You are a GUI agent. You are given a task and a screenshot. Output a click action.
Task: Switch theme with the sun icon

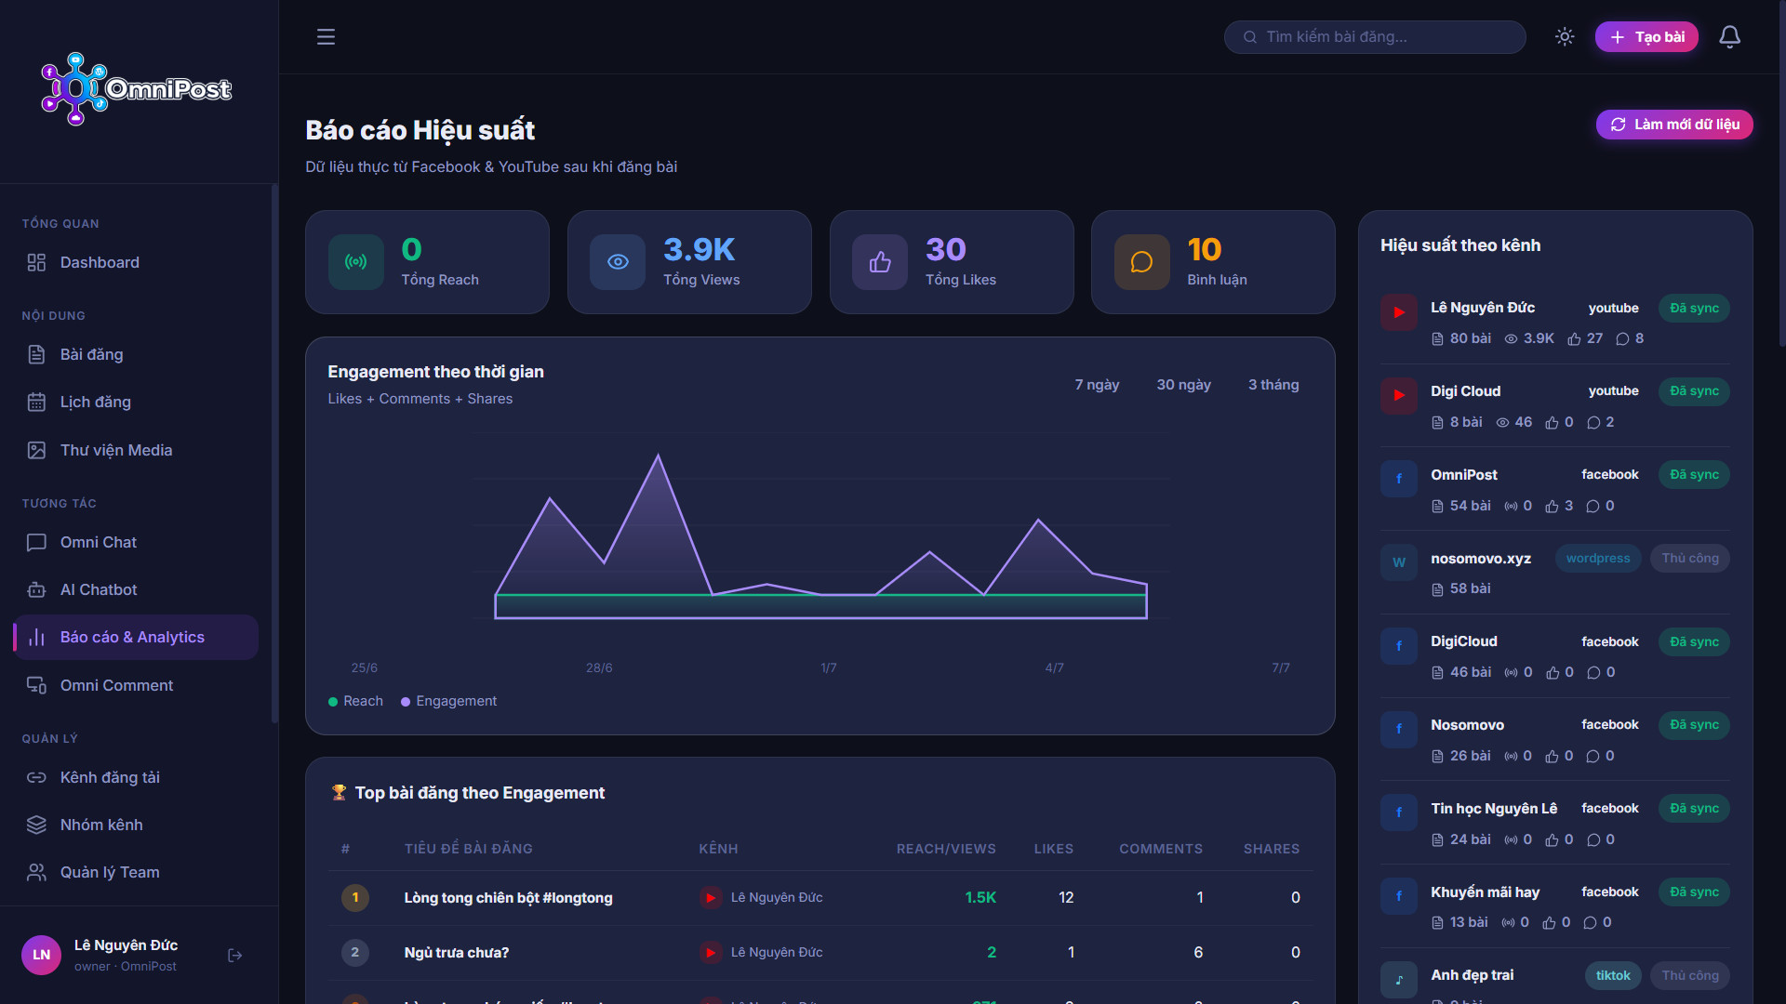point(1565,37)
